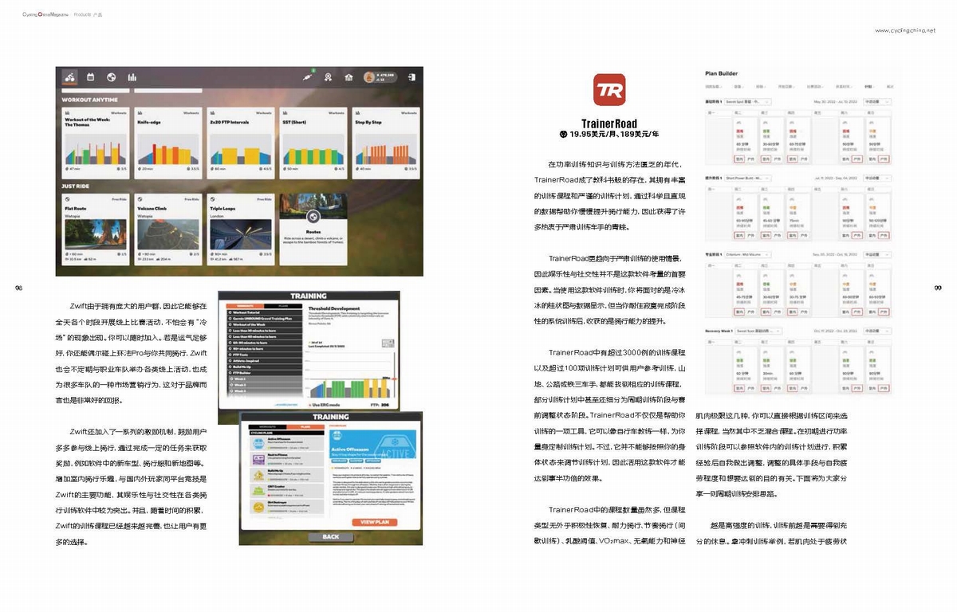Open the Zwift rider profile avatar
The image size is (957, 612).
[x=370, y=77]
